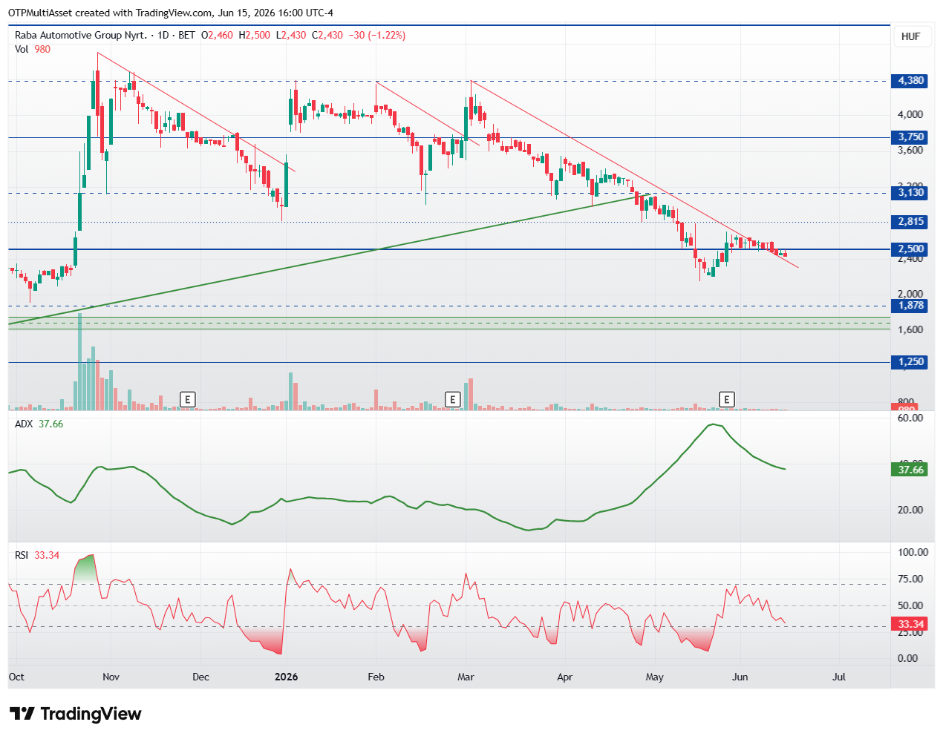
Task: Click the TradingView logo at bottom left
Action: click(75, 714)
